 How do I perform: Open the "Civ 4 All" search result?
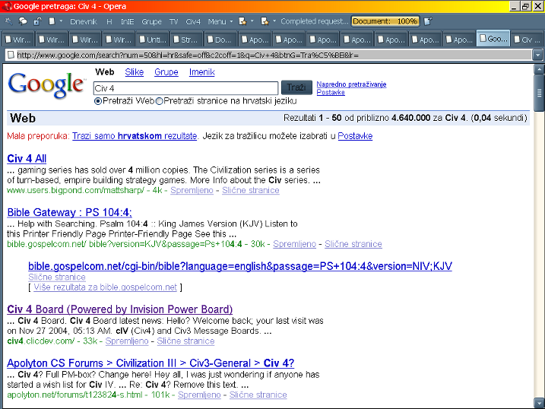(27, 158)
